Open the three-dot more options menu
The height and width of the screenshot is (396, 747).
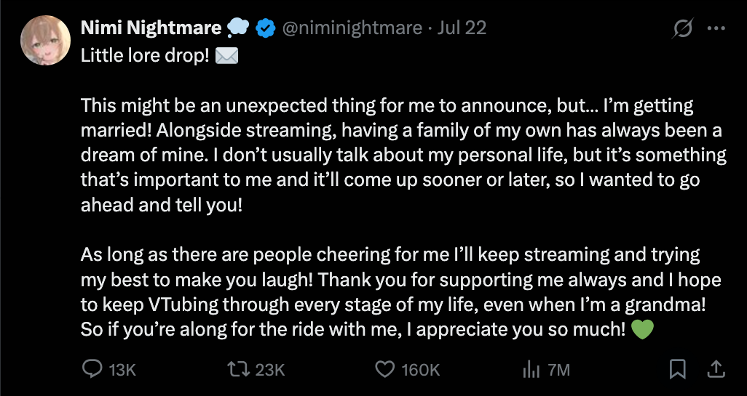pos(716,28)
